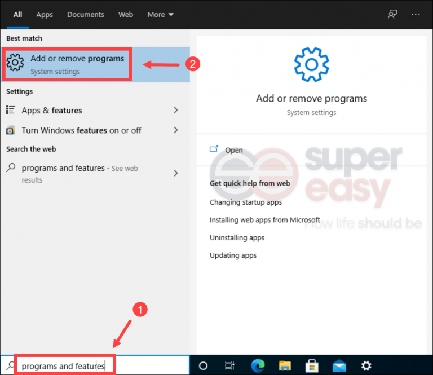Switch to the All tab
The width and height of the screenshot is (433, 375).
click(17, 14)
